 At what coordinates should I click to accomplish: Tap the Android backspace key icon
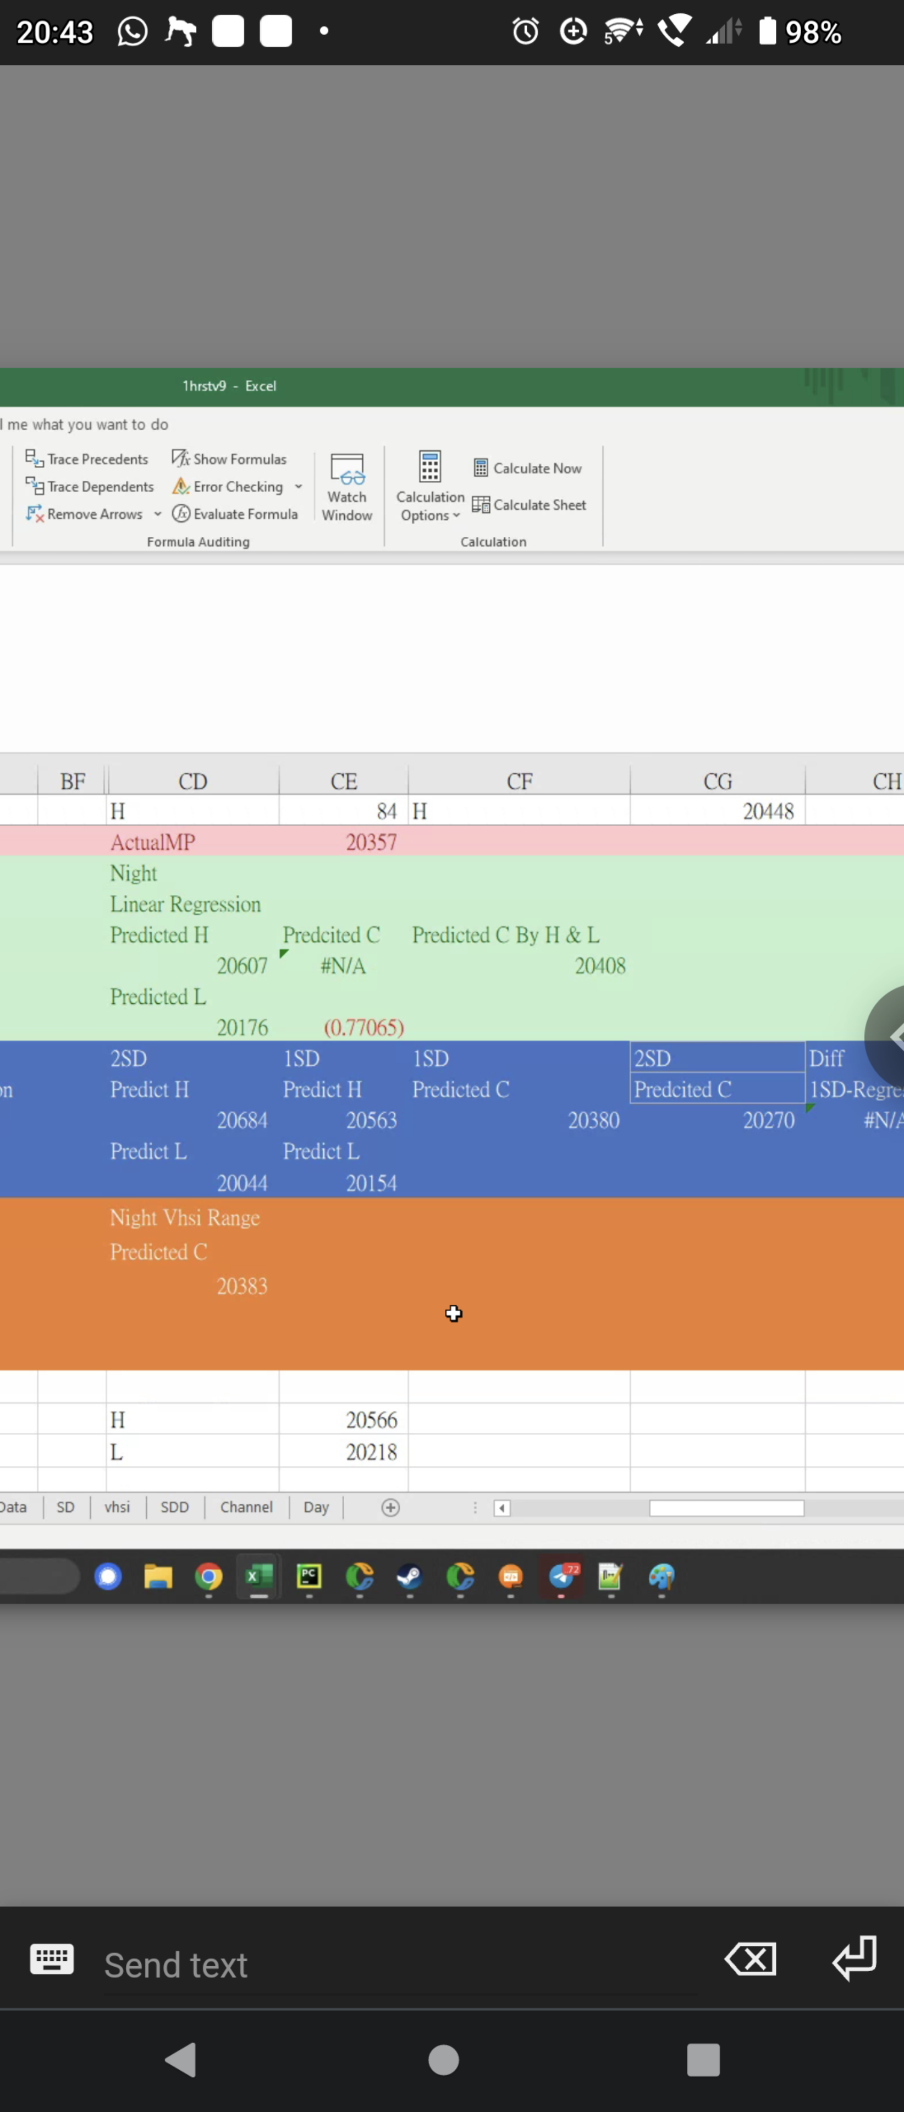pyautogui.click(x=750, y=1960)
